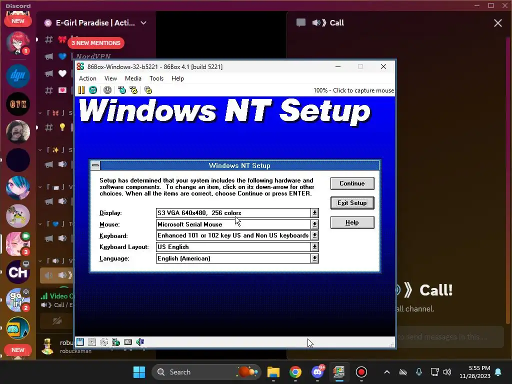Screen dimensions: 512x384
Task: Open the G7K server icon
Action: click(x=18, y=104)
